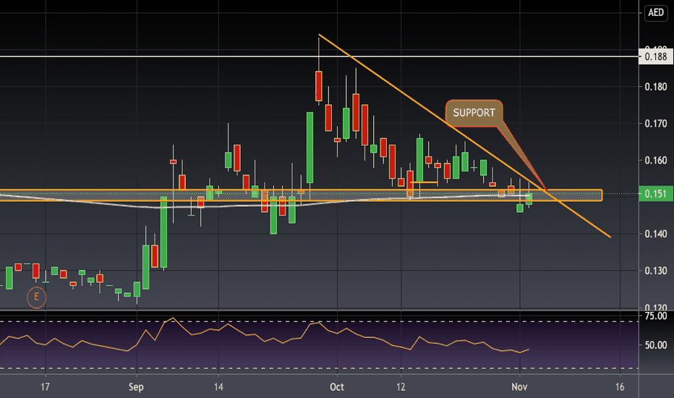674x398 pixels.
Task: Click the Sep date label on time axis
Action: (136, 387)
